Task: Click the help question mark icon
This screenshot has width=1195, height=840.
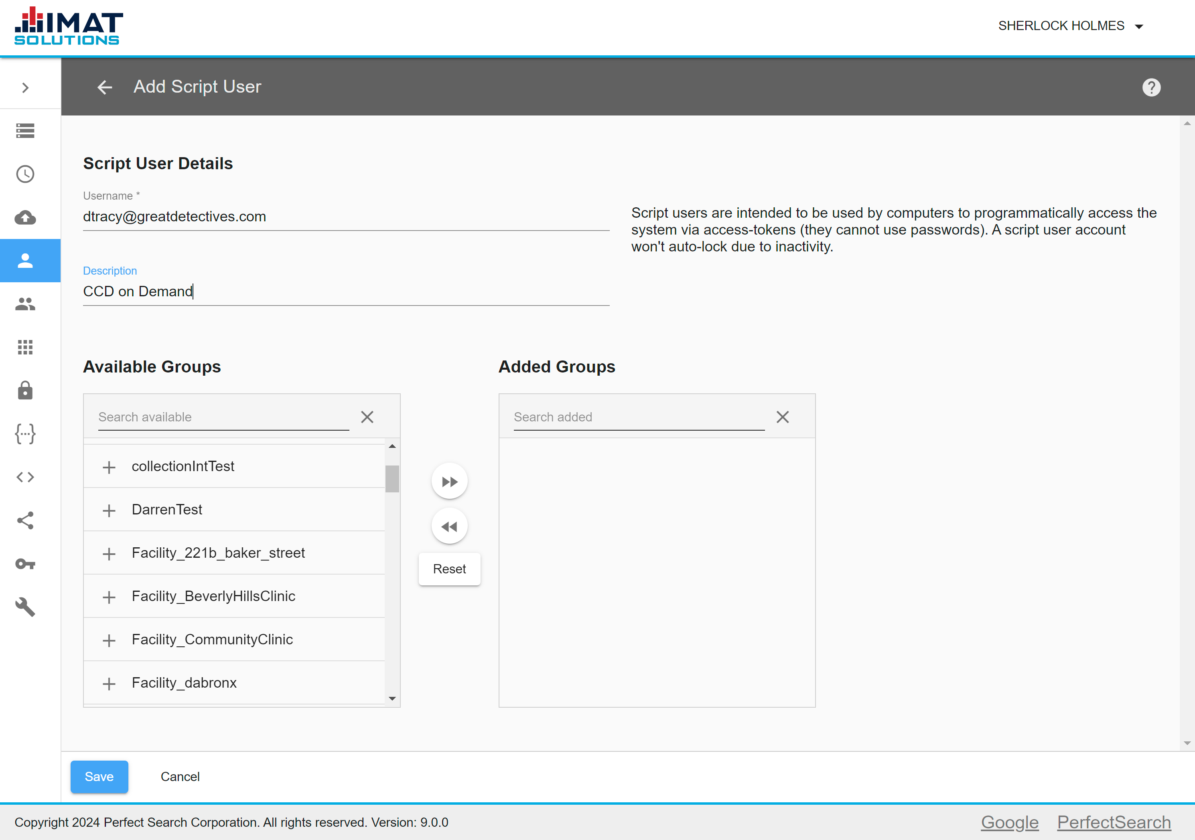Action: tap(1151, 87)
